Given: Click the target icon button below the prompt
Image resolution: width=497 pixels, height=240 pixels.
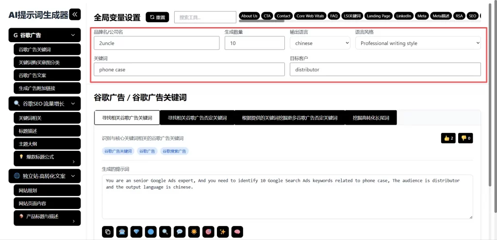Looking at the screenshot, I should coord(208,231).
